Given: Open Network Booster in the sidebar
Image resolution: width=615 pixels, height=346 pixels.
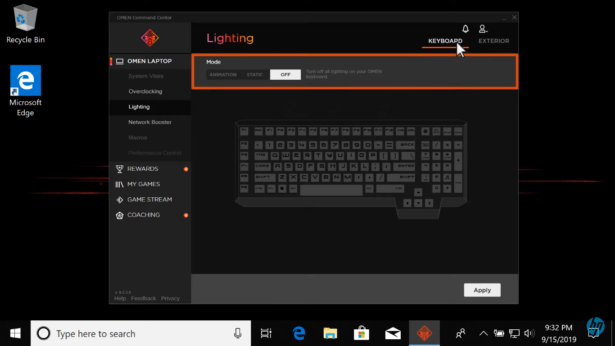Looking at the screenshot, I should tap(150, 122).
